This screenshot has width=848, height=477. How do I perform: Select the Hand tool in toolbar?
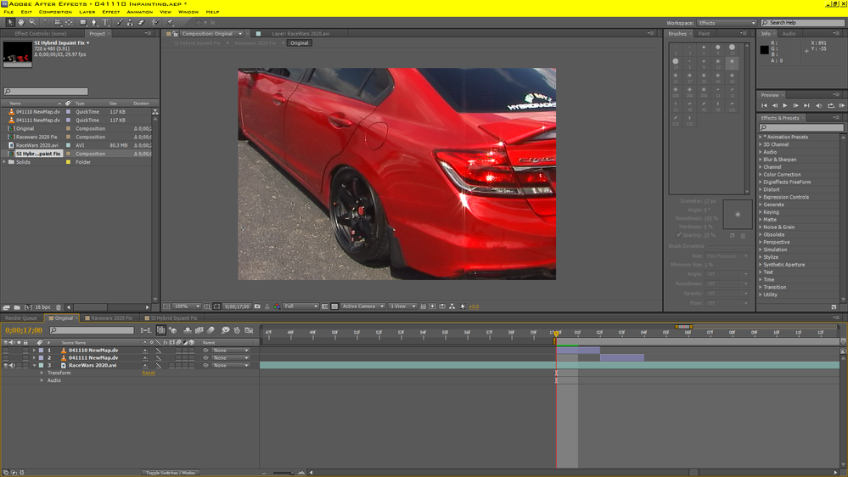pyautogui.click(x=20, y=23)
